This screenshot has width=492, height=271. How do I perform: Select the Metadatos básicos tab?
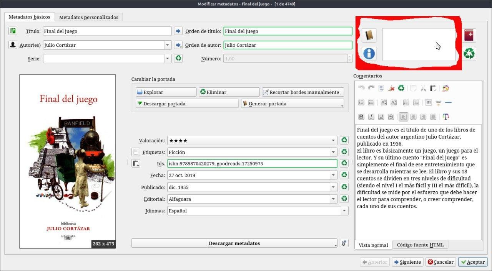(30, 17)
